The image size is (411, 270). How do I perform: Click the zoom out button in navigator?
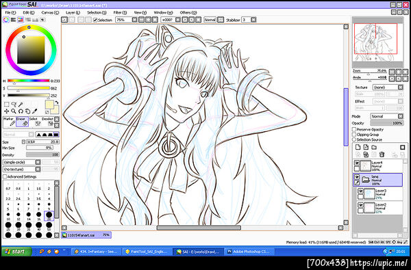pyautogui.click(x=392, y=72)
